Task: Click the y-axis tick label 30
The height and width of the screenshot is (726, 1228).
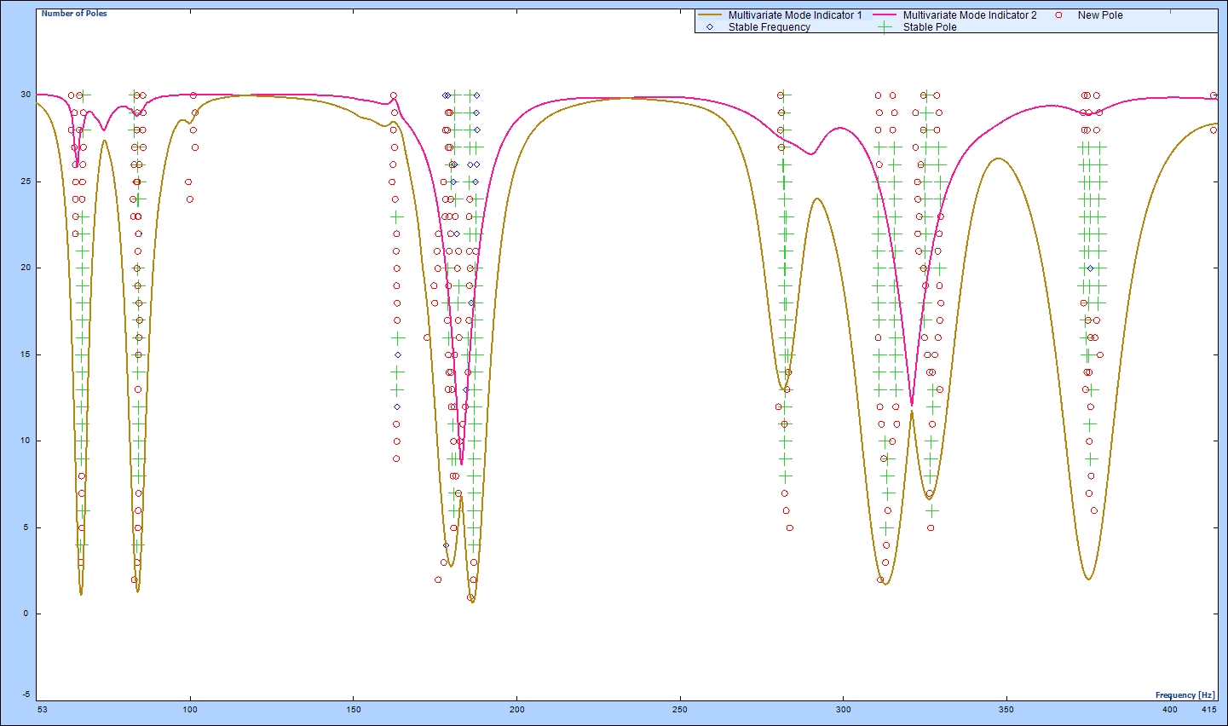Action: pos(26,95)
